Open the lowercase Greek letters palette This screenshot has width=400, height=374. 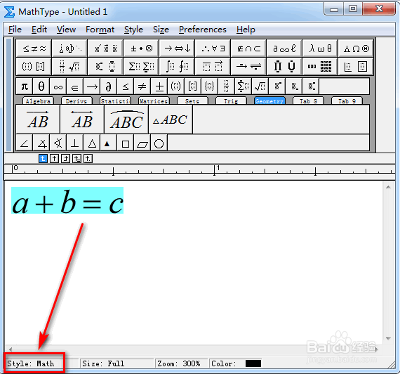coord(320,48)
